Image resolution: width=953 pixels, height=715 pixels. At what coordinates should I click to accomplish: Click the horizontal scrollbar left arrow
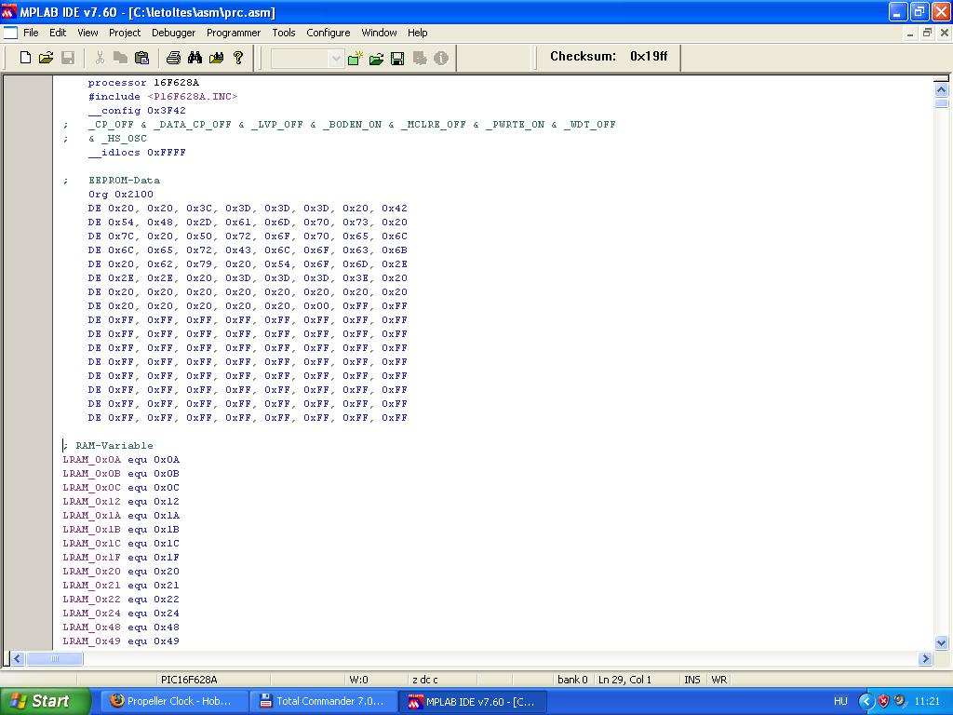point(17,658)
